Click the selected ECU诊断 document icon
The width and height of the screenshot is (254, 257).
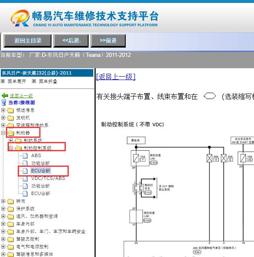[25, 171]
